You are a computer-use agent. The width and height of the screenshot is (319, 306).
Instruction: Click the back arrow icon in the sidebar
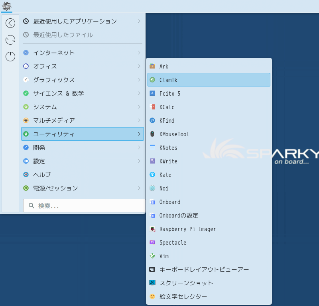click(x=10, y=23)
